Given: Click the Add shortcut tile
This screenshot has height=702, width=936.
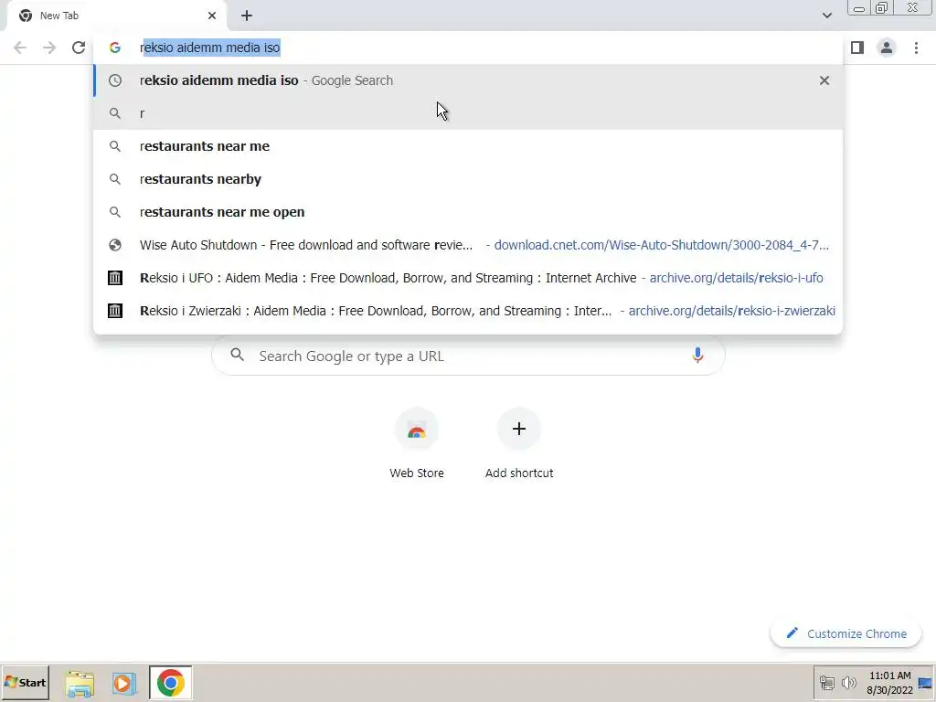Looking at the screenshot, I should [519, 443].
